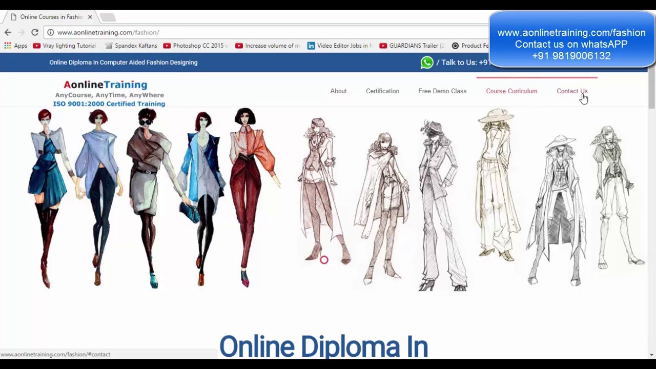Open the Contact Us menu item
Image resolution: width=656 pixels, height=369 pixels.
(572, 91)
